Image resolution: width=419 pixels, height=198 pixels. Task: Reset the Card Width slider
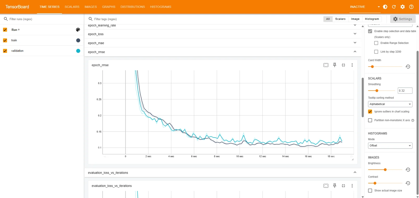[x=408, y=67]
